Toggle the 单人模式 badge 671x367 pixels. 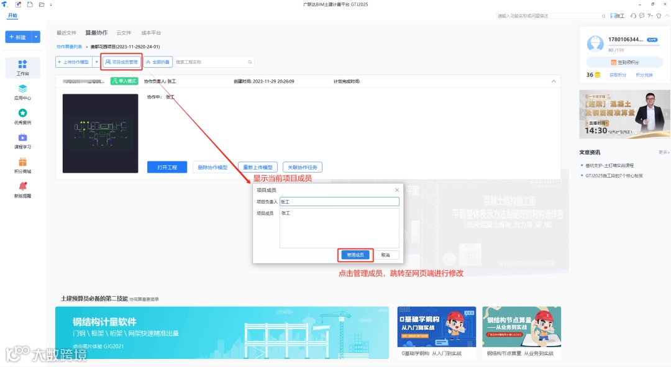124,81
